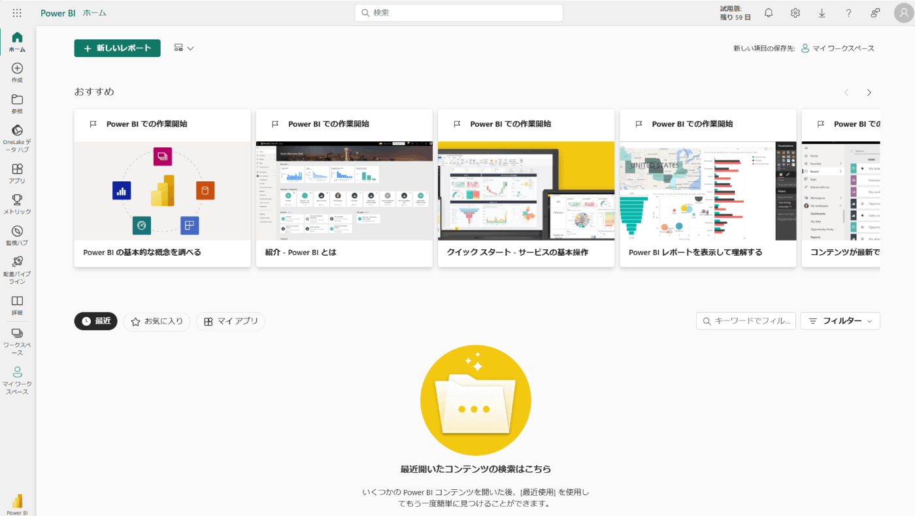The image size is (915, 516).
Task: Click the おすすめ section heading
Action: pyautogui.click(x=94, y=92)
